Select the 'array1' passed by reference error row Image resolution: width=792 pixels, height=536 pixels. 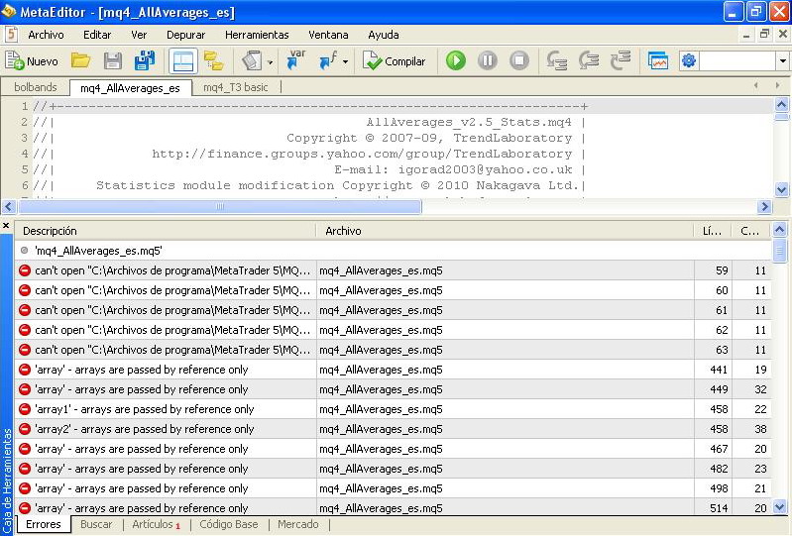144,409
